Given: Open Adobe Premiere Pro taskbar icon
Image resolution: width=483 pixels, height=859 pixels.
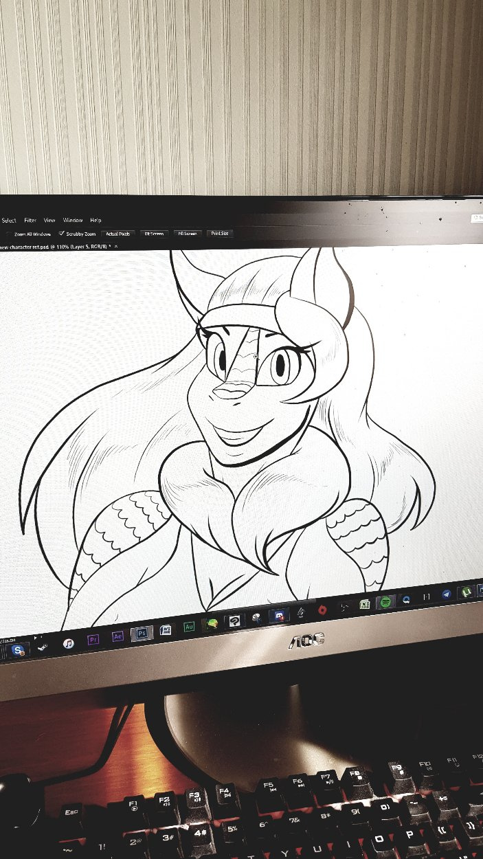Looking at the screenshot, I should click(x=93, y=640).
